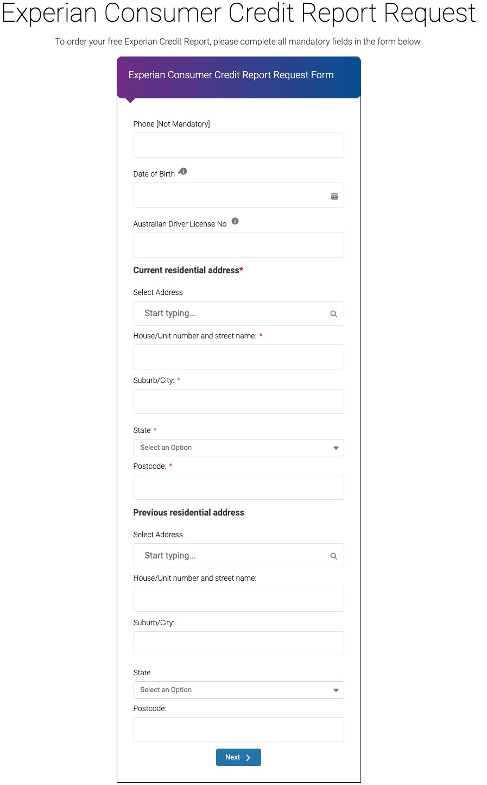Click the search icon in current Select Address
Viewport: 487px width, 785px height.
tap(334, 314)
